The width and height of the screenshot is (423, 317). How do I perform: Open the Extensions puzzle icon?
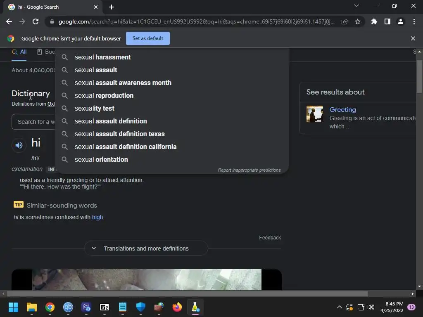374,21
